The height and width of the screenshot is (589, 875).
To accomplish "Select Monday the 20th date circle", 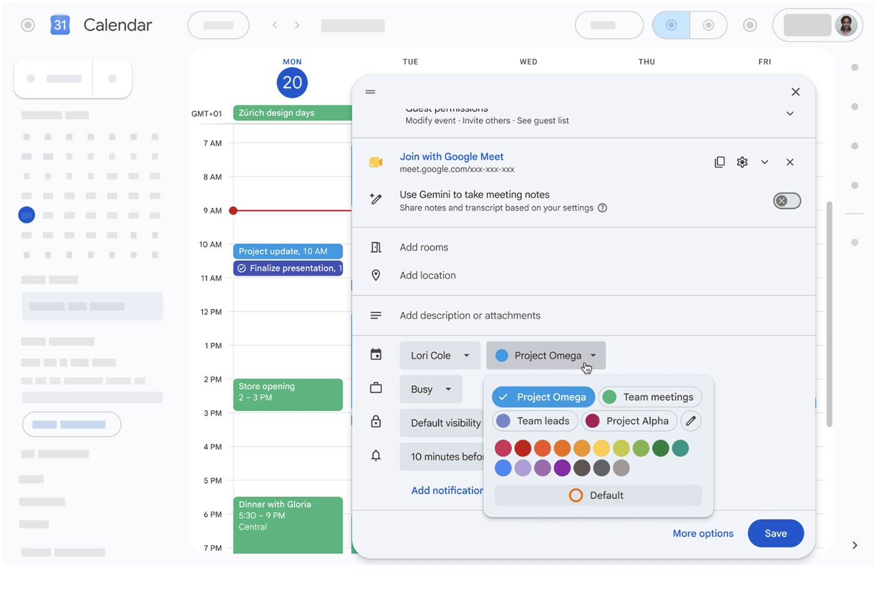I will coord(292,82).
